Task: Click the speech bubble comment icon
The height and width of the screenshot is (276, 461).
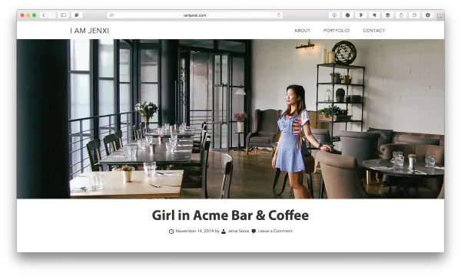Action: [254, 232]
